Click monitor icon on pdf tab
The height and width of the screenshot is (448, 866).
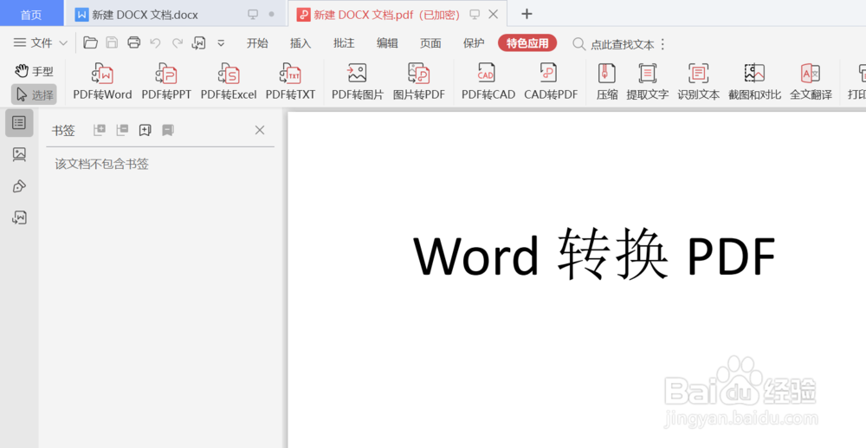point(475,15)
